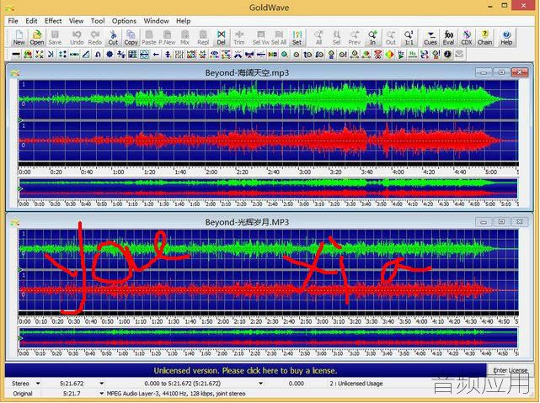Maximize the Beyond-海阔天空.mp3 window
This screenshot has height=403, width=540.
click(x=501, y=72)
